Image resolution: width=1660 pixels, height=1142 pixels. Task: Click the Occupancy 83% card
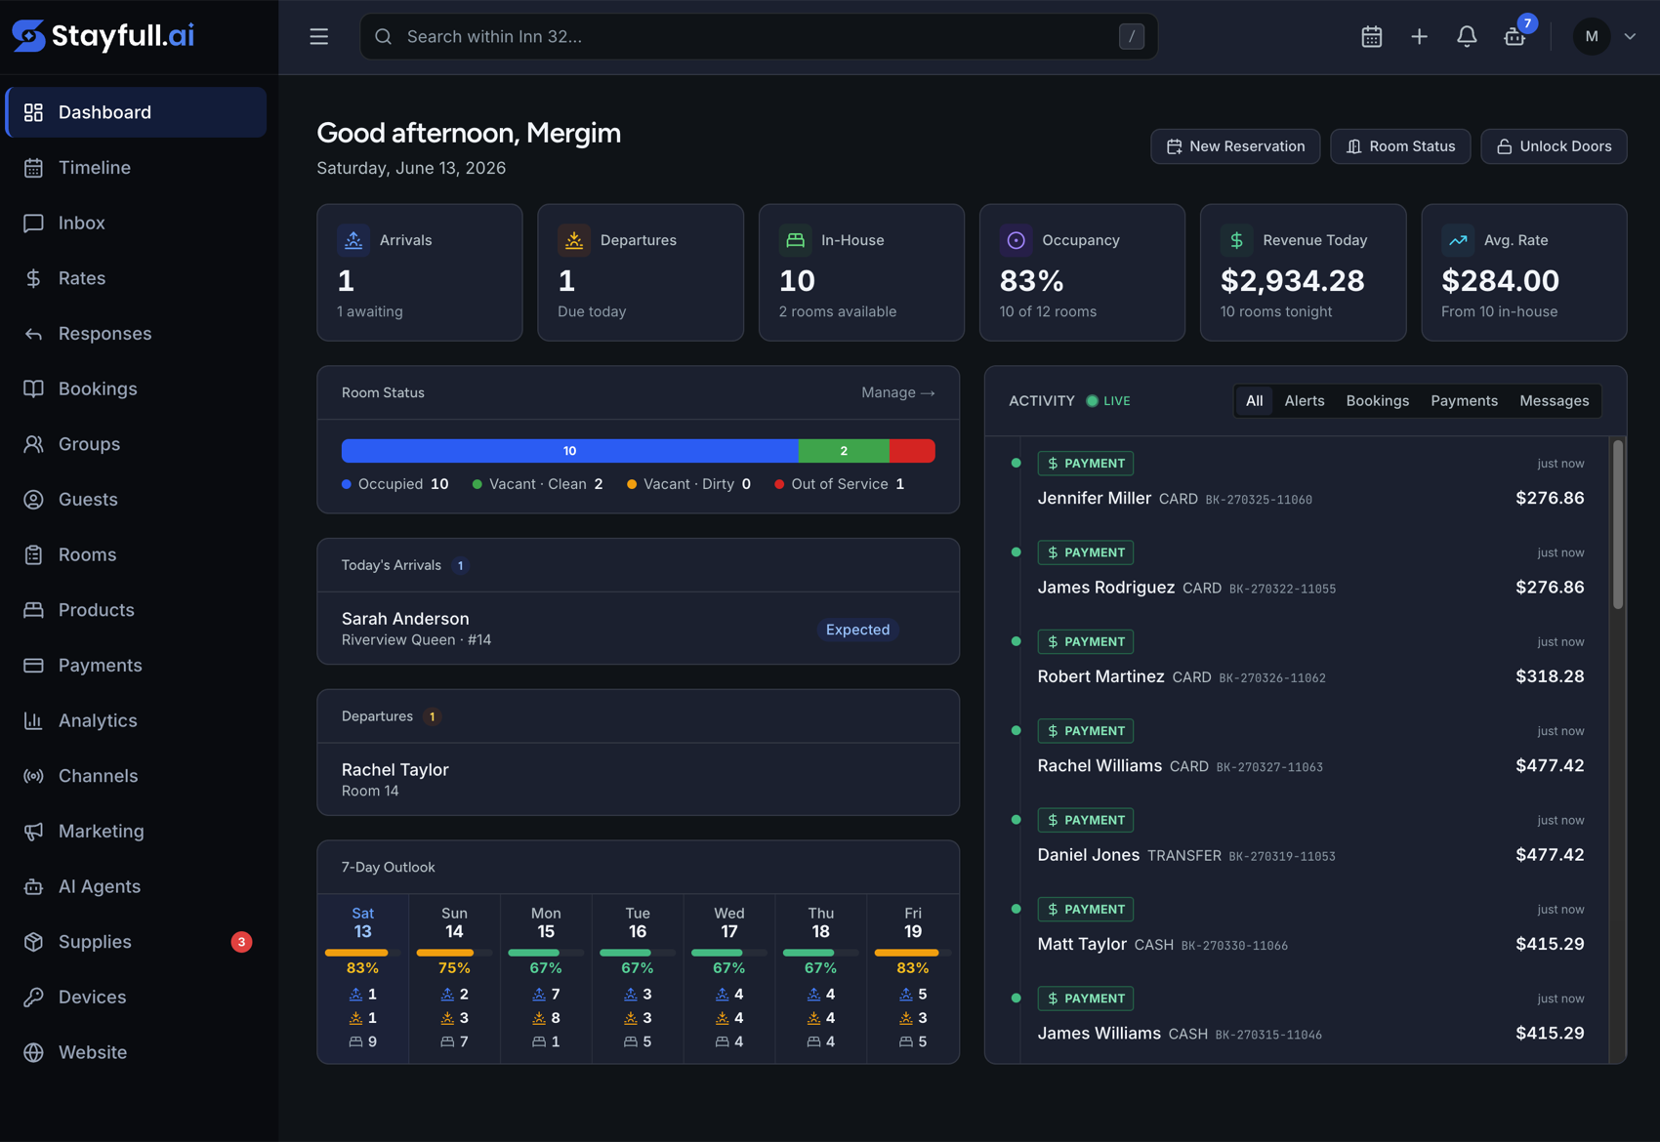(x=1082, y=272)
